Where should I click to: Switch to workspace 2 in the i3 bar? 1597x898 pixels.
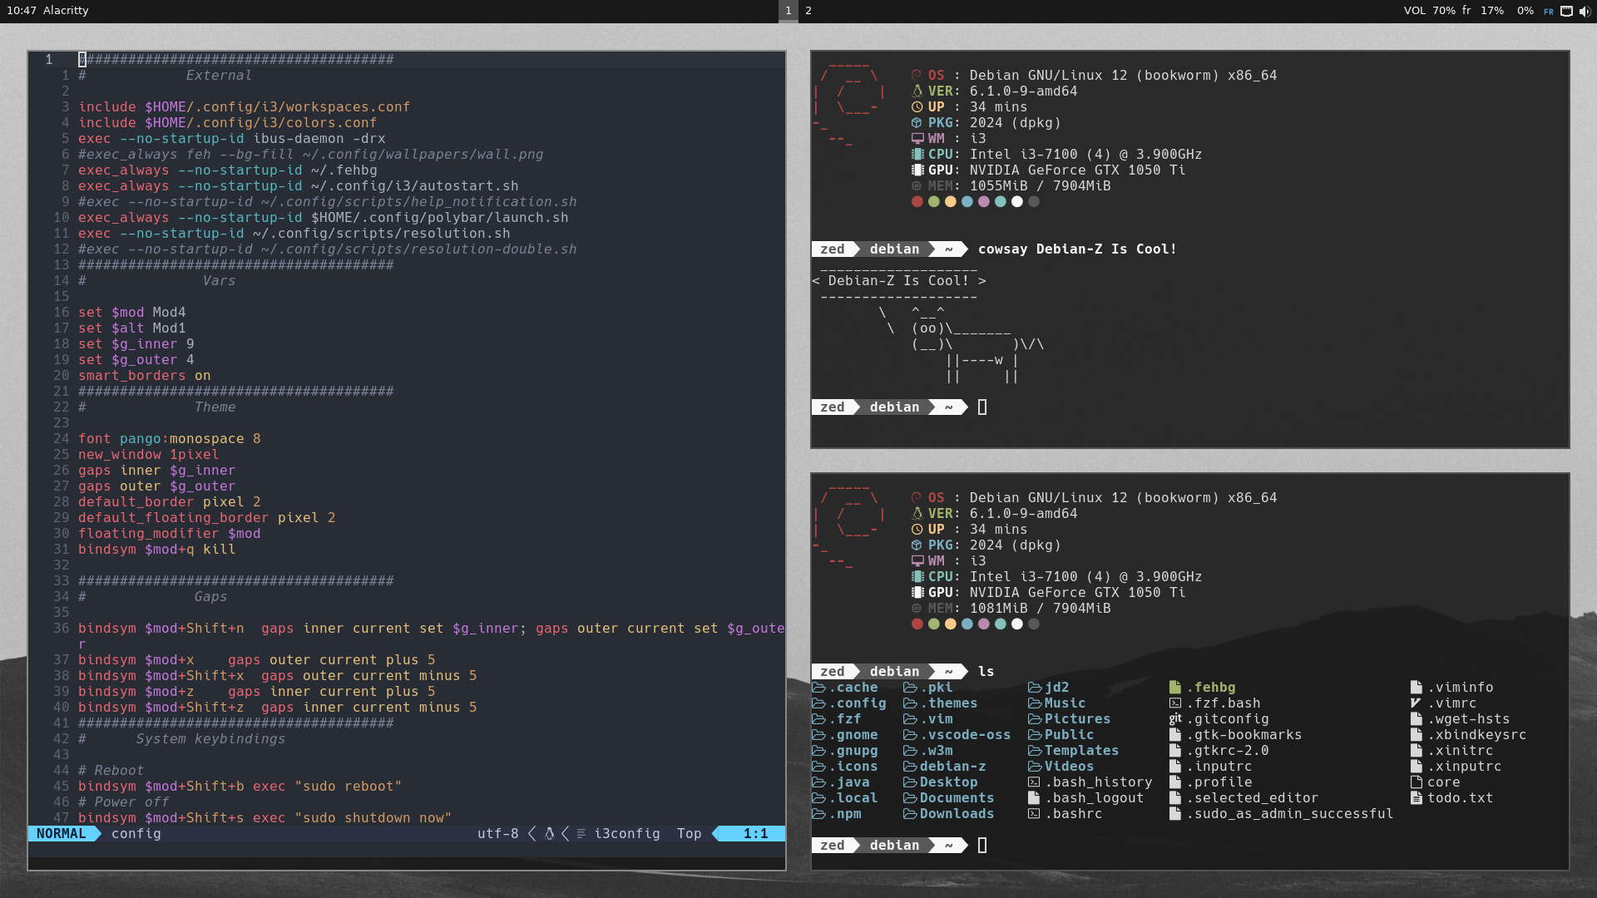click(x=808, y=11)
